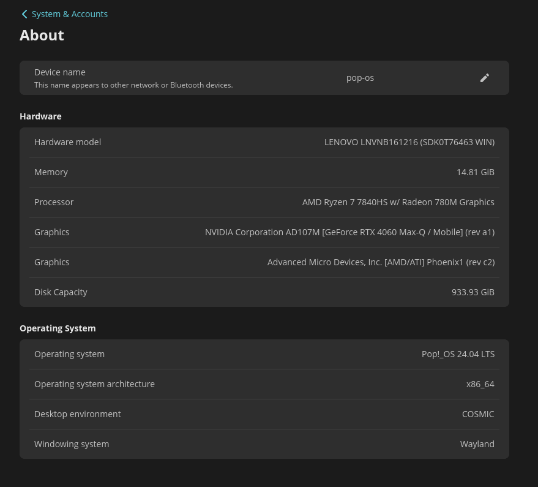This screenshot has height=487, width=538.
Task: Click the 'About' page heading
Action: click(x=42, y=36)
